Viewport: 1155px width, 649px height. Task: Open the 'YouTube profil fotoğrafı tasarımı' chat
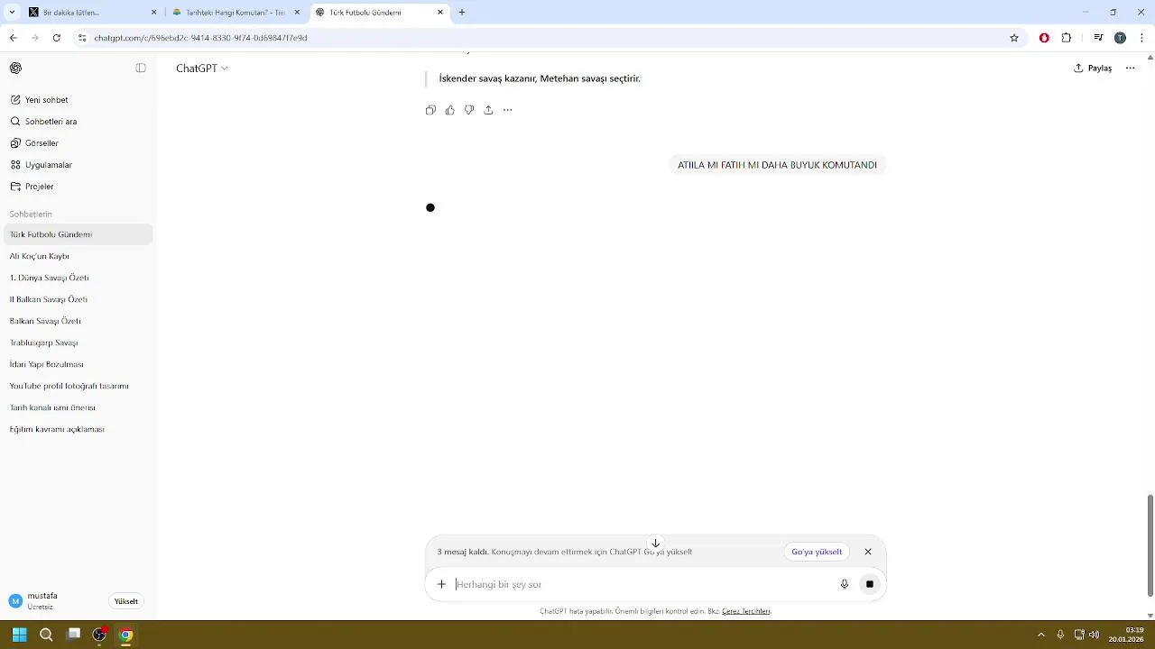[x=78, y=386]
